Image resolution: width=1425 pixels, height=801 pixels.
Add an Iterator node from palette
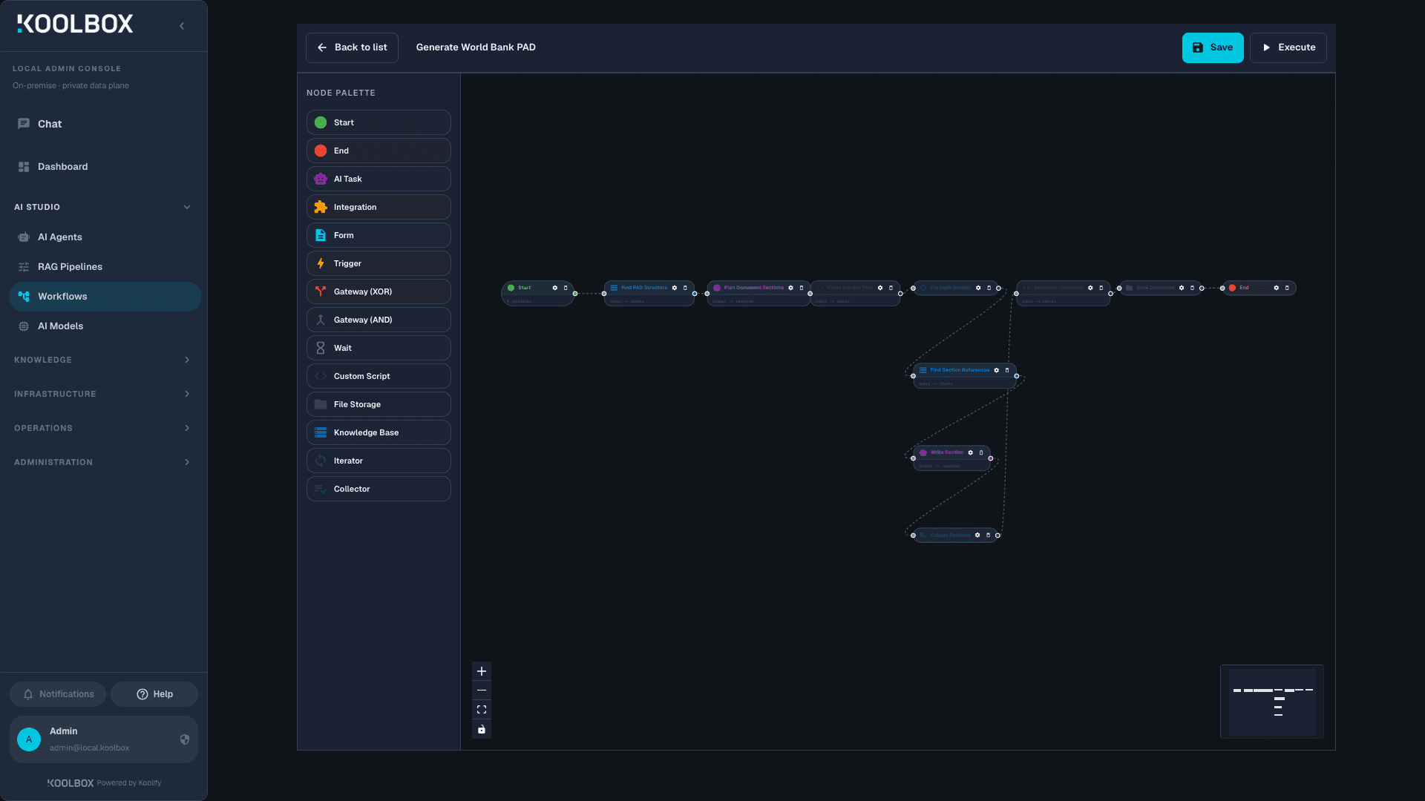[379, 461]
